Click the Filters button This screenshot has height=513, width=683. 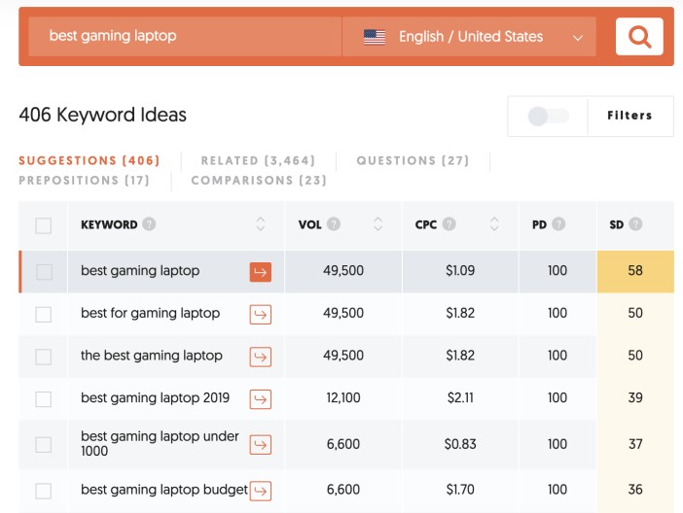point(629,116)
